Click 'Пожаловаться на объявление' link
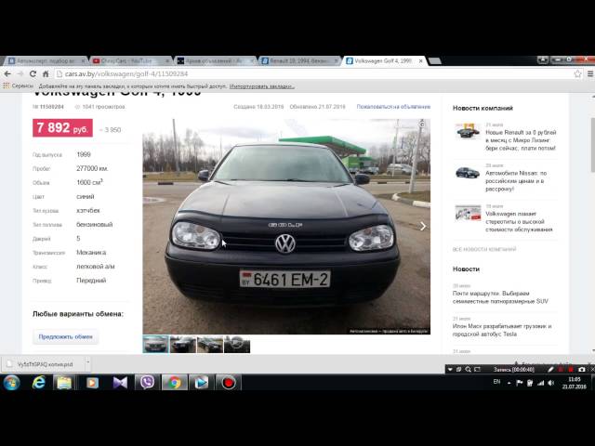 click(393, 107)
